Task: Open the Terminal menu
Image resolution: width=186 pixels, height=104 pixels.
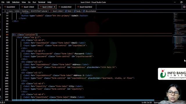Action: tap(42, 2)
